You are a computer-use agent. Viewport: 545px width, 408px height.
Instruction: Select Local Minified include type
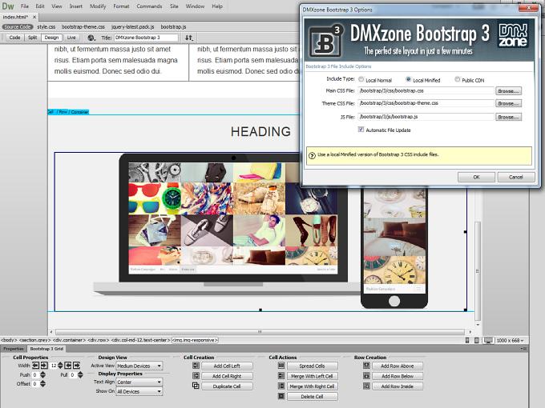(x=409, y=79)
